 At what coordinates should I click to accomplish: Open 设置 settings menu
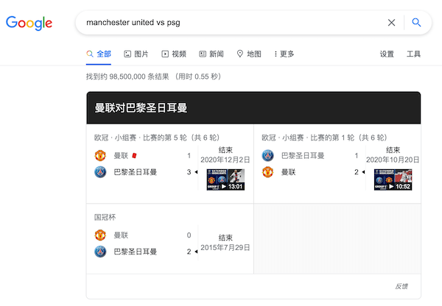pyautogui.click(x=387, y=54)
